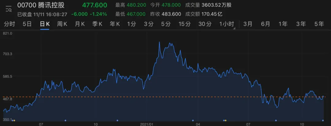331x126 pixels.
Task: Click the 04 date axis label
Action: click(198, 124)
